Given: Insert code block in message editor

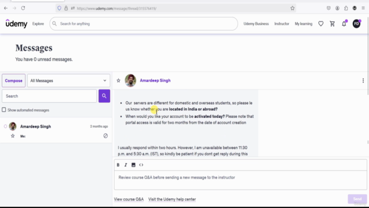Looking at the screenshot, I should [x=141, y=165].
